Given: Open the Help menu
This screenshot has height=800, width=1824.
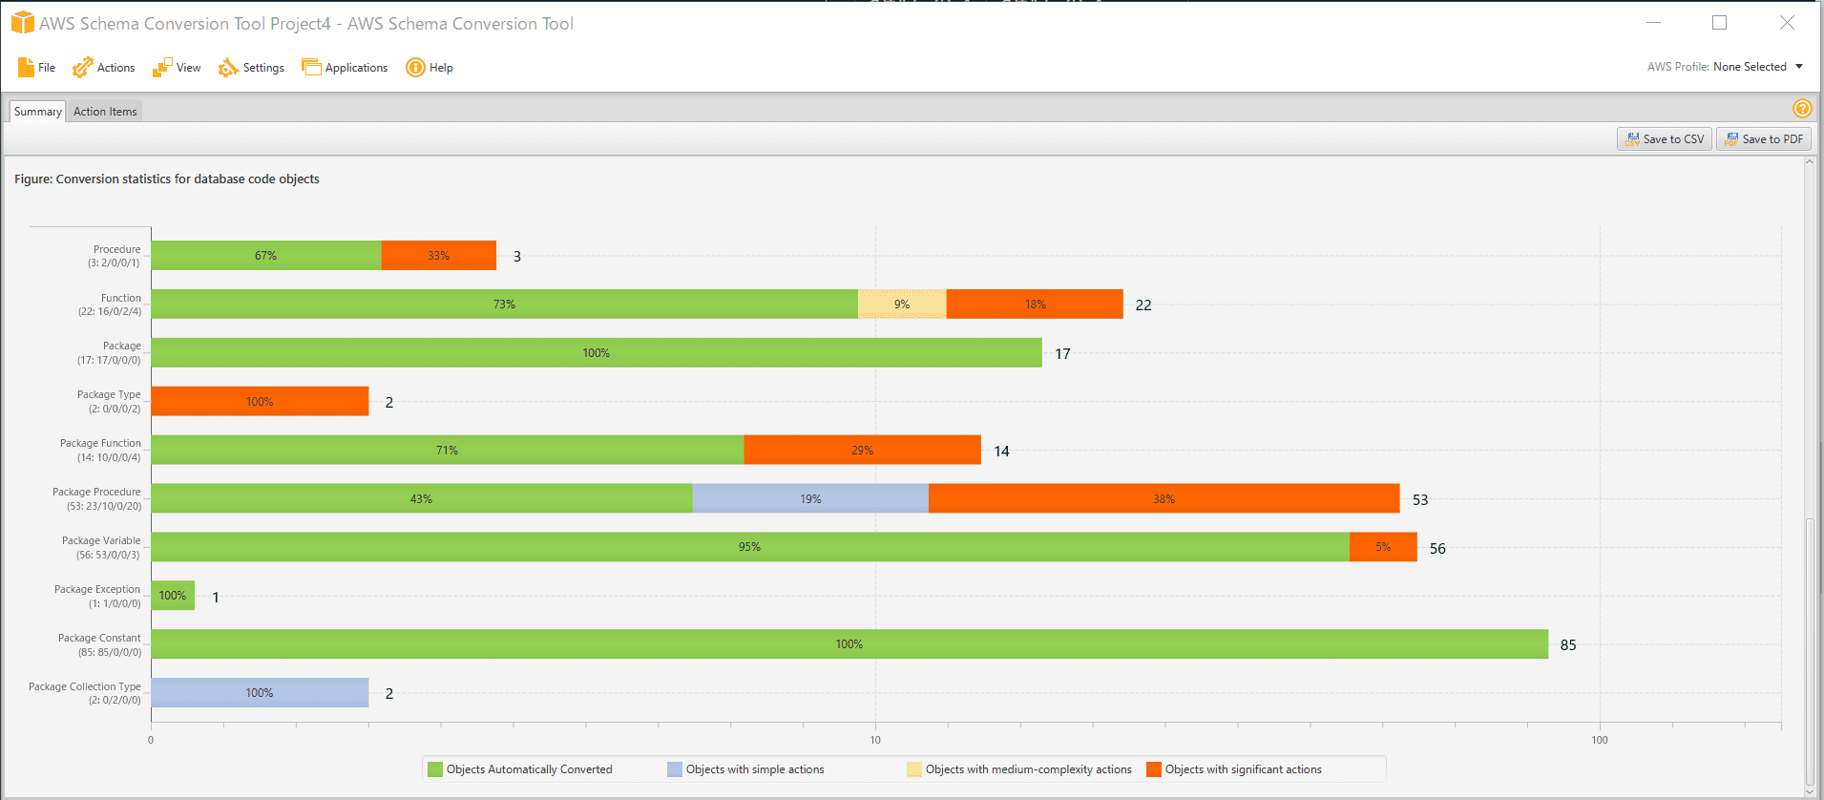Looking at the screenshot, I should pos(430,68).
